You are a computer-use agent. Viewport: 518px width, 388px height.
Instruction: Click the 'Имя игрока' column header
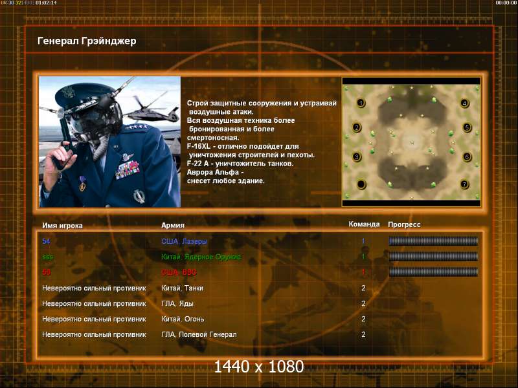62,226
